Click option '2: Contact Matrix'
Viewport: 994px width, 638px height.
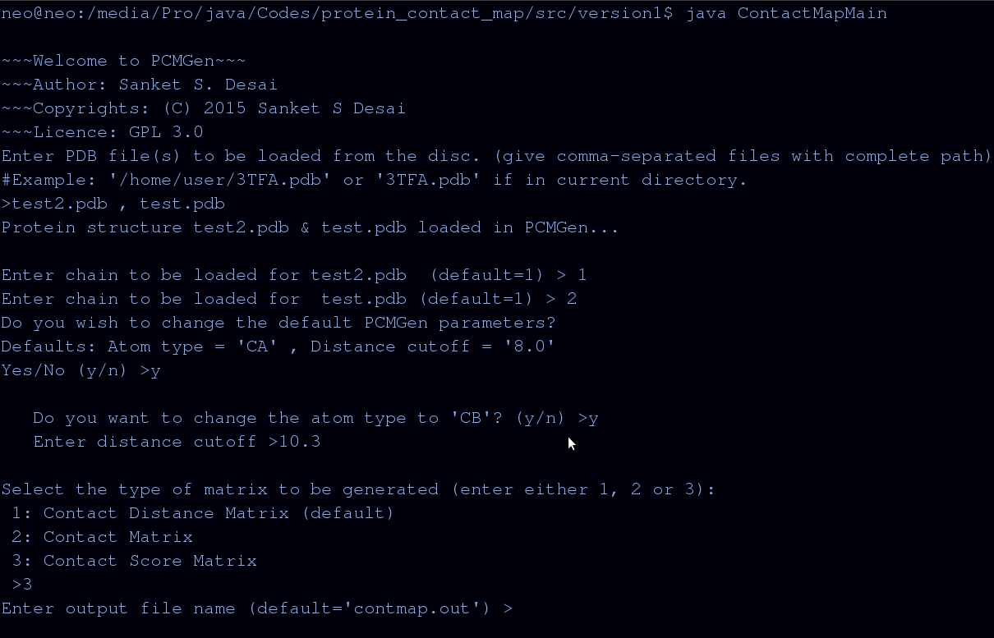coord(102,537)
